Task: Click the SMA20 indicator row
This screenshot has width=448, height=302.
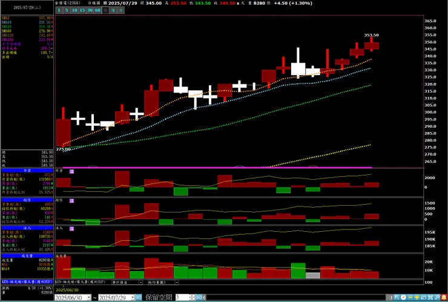Action: pyautogui.click(x=27, y=27)
